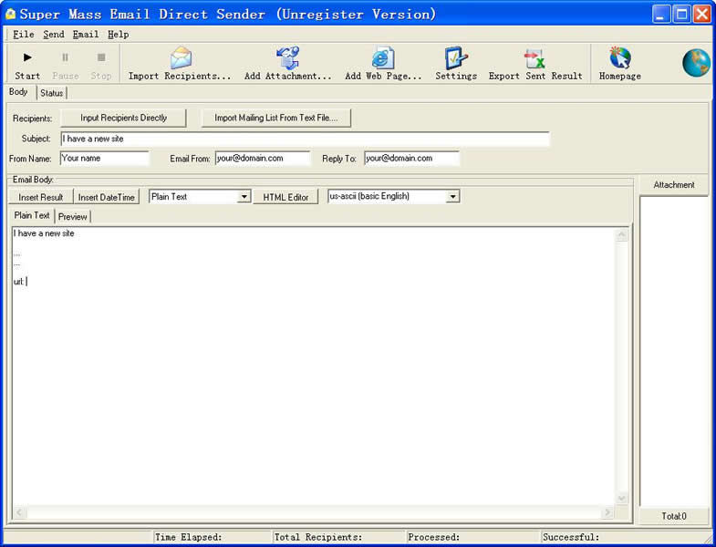This screenshot has width=716, height=547.
Task: Click the From Name field
Action: [x=104, y=159]
